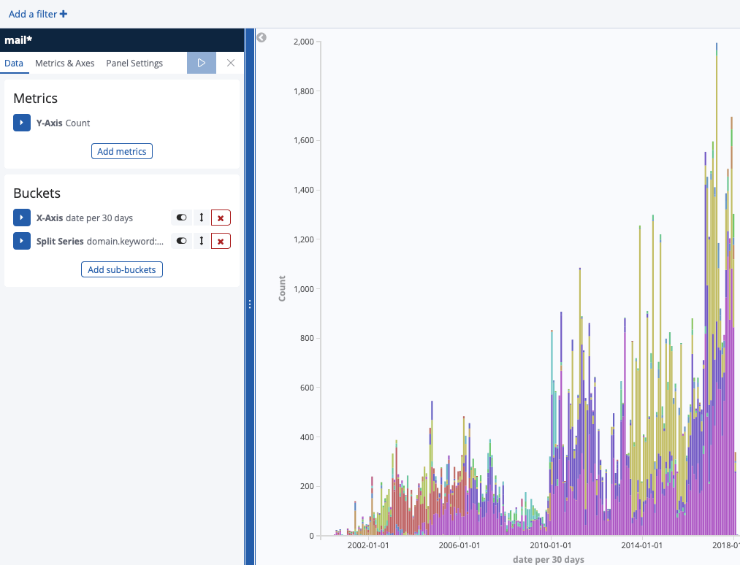Click the Split Series reorder handle
Screen dimensions: 740x565
(x=202, y=241)
